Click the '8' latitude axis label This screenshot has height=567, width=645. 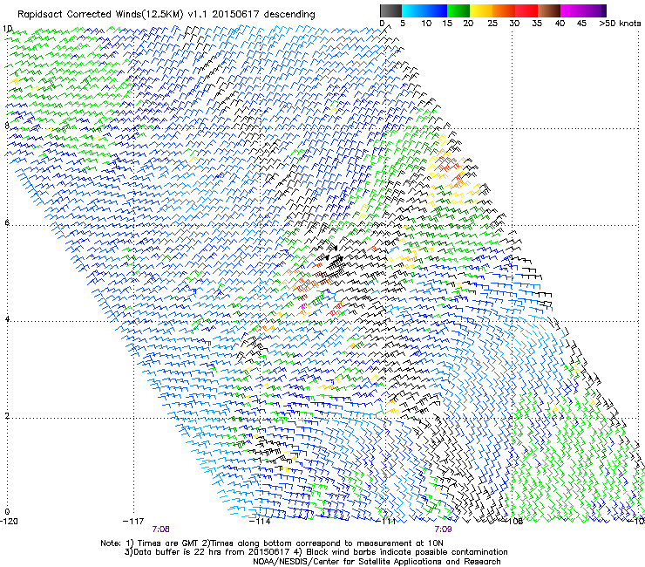click(7, 126)
